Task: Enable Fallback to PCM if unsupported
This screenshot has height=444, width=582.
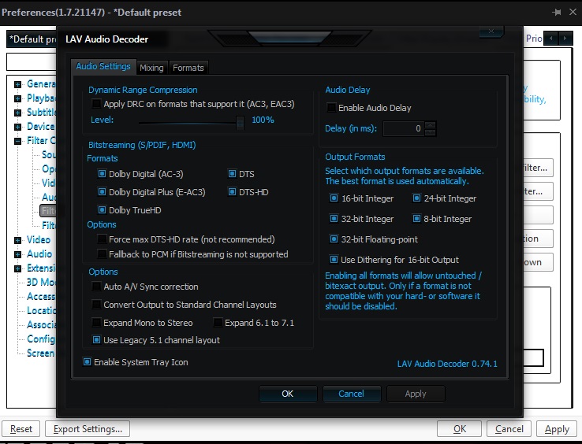Action: (102, 253)
